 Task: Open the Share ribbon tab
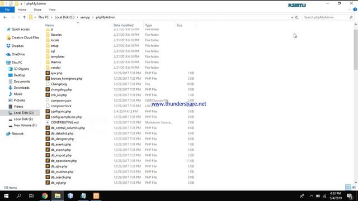pos(37,9)
